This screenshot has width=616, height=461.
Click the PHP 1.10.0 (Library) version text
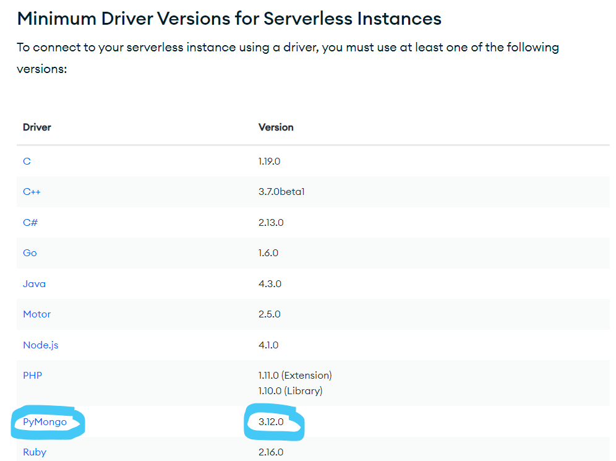point(290,391)
